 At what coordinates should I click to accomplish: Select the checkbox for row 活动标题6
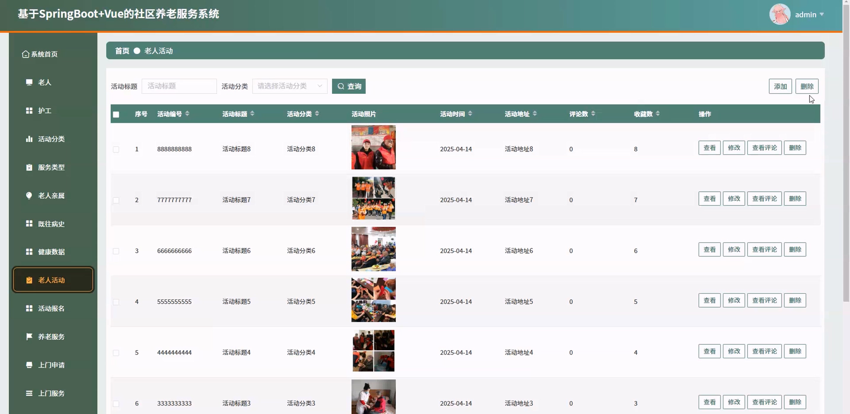116,251
